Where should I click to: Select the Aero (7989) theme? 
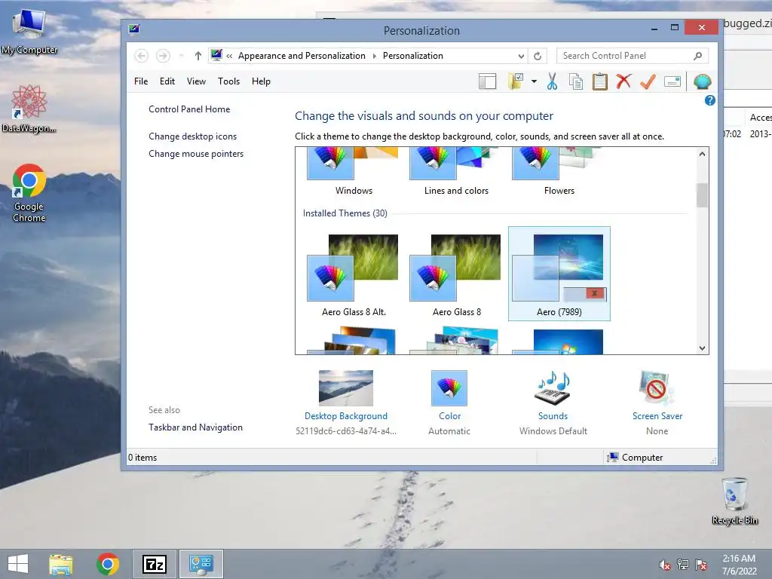coord(559,274)
